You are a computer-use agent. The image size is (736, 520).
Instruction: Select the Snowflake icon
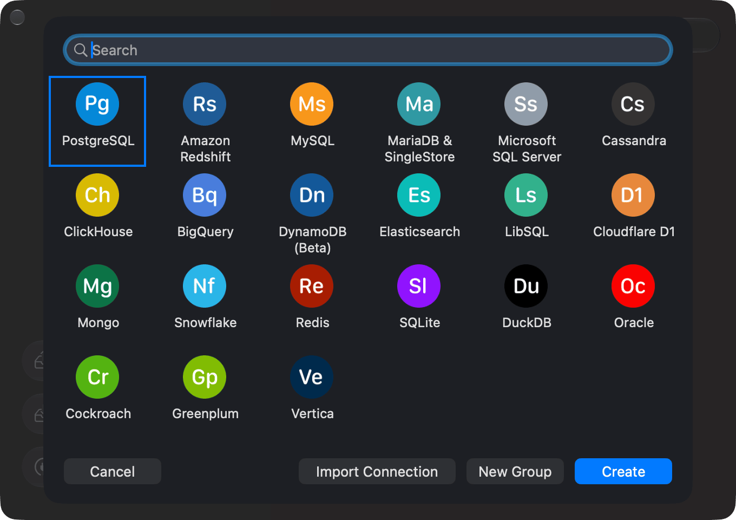click(x=205, y=286)
